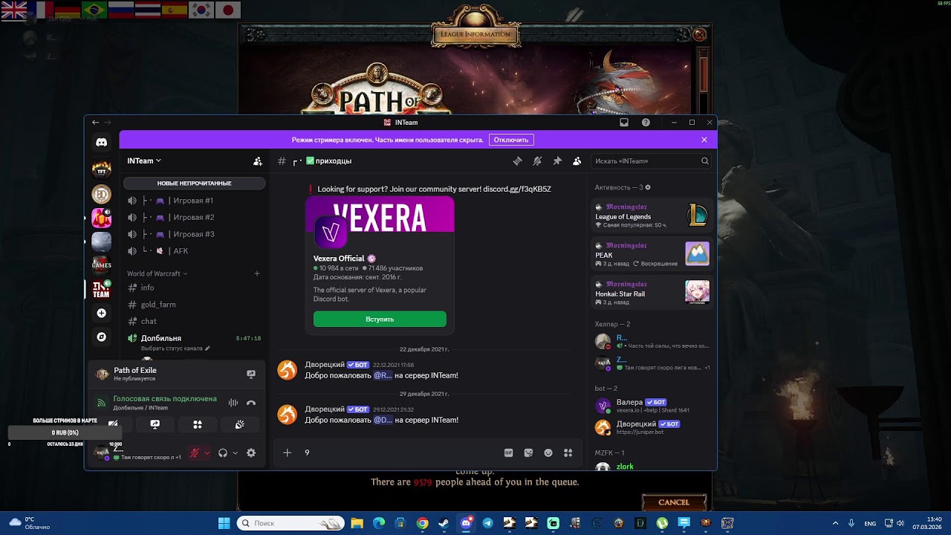Click the НОВЫЕ НЕПРОЧИТАННЫЕ pill
Image resolution: width=951 pixels, height=535 pixels.
point(194,183)
